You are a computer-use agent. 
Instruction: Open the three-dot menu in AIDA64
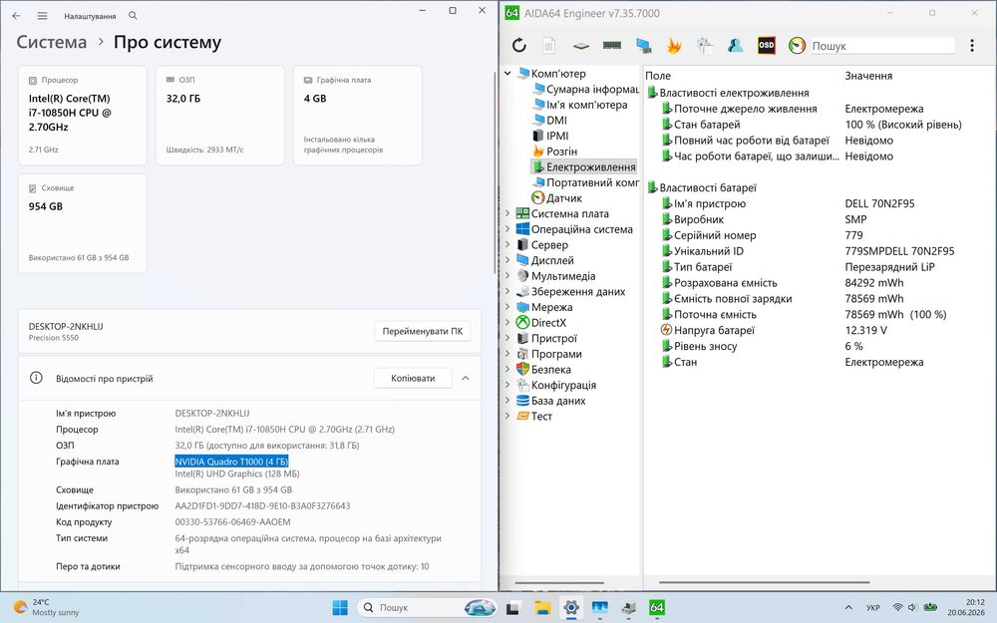pos(971,45)
